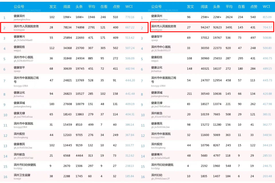The width and height of the screenshot is (275, 183).
Task: Select the 在看 value 305
Action: [103, 48]
